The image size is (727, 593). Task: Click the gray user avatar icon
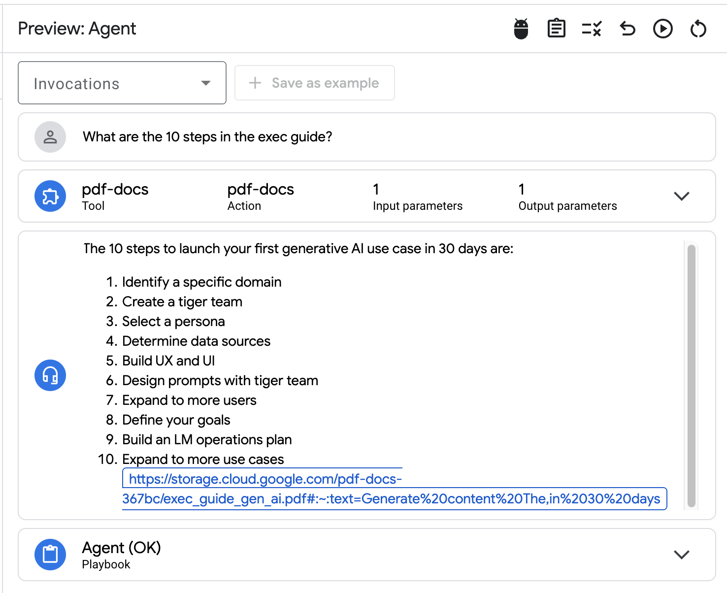click(x=50, y=137)
